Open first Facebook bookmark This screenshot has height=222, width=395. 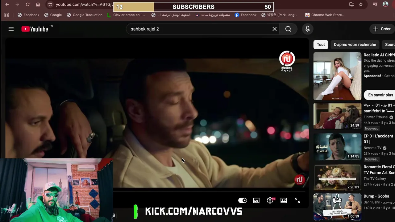pyautogui.click(x=28, y=15)
